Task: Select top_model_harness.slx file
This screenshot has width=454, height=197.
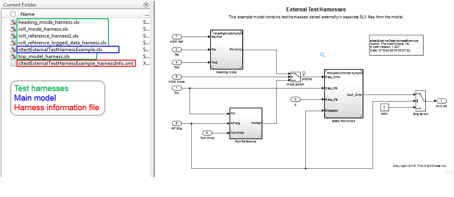Action: (x=44, y=56)
